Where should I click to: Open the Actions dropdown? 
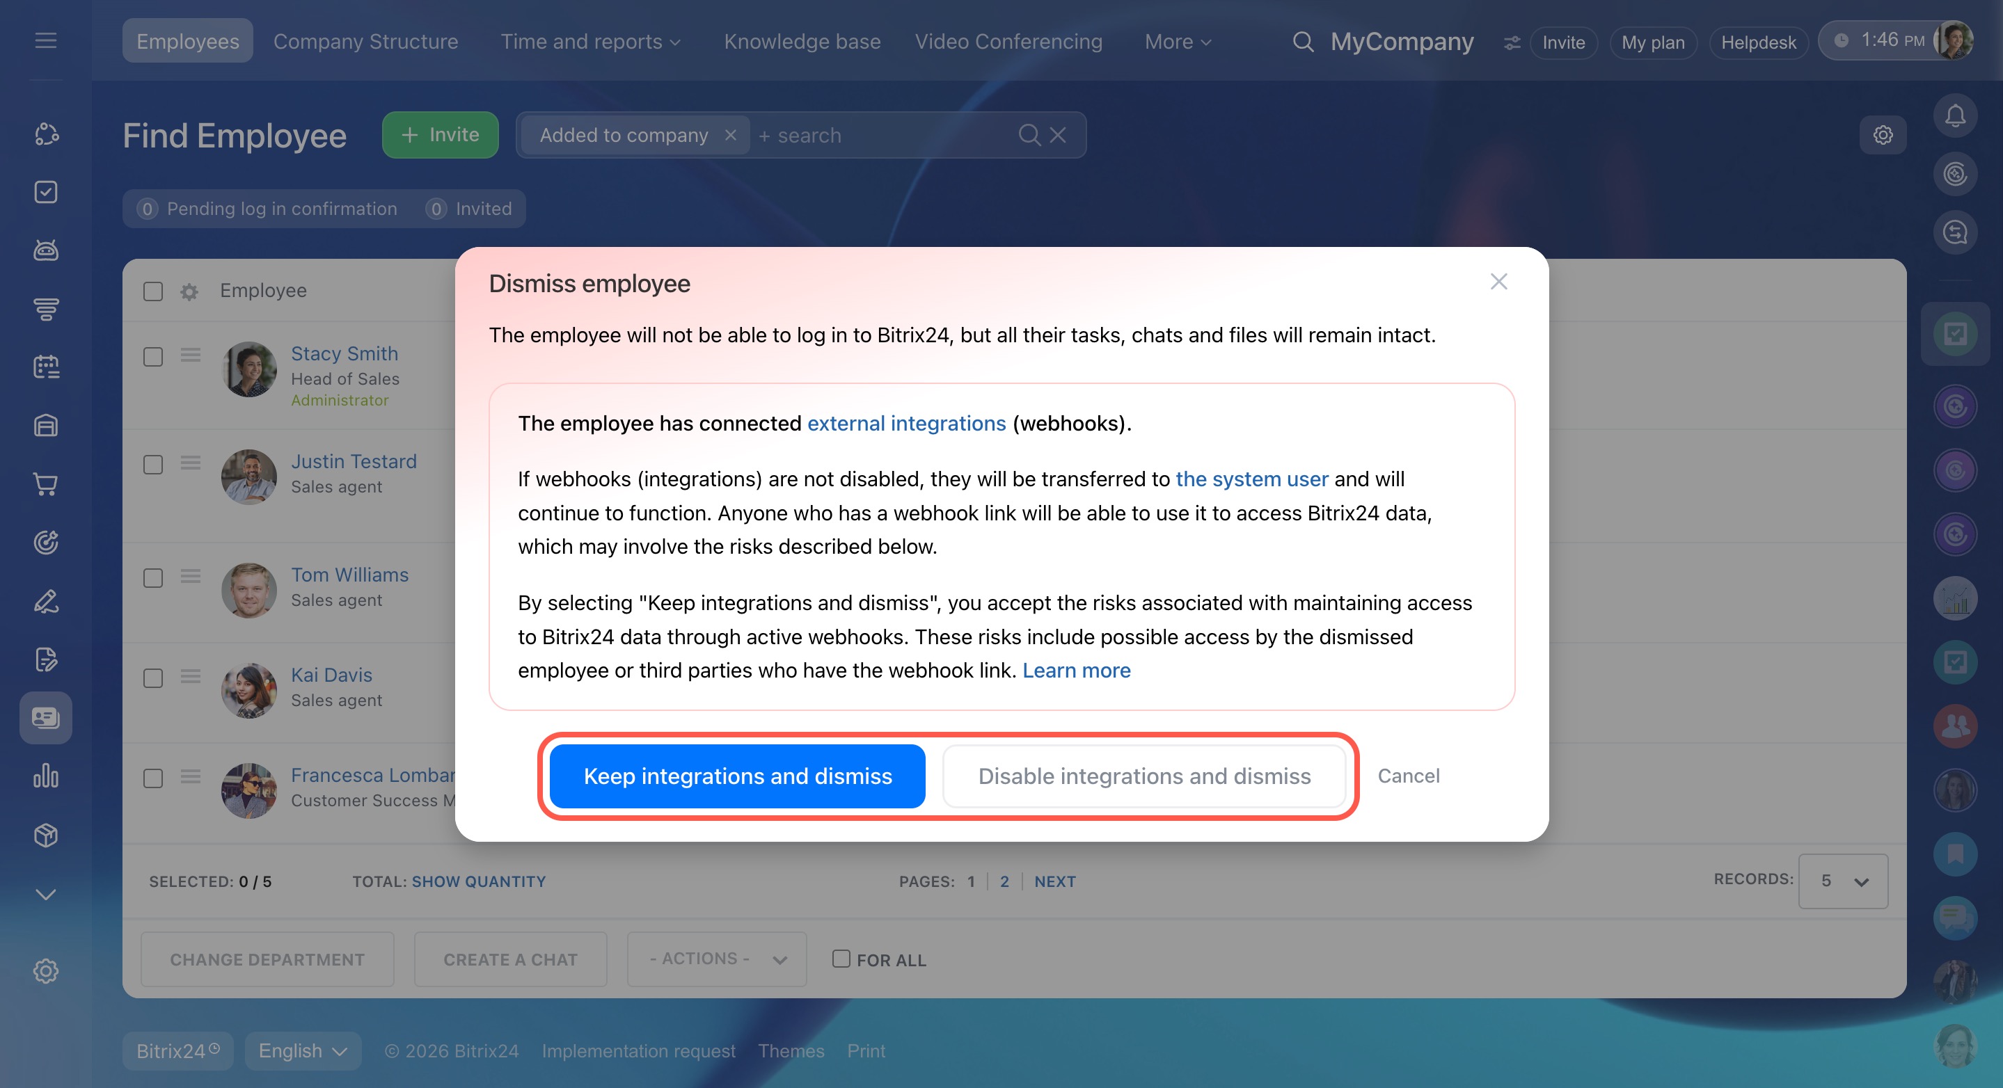click(x=716, y=959)
